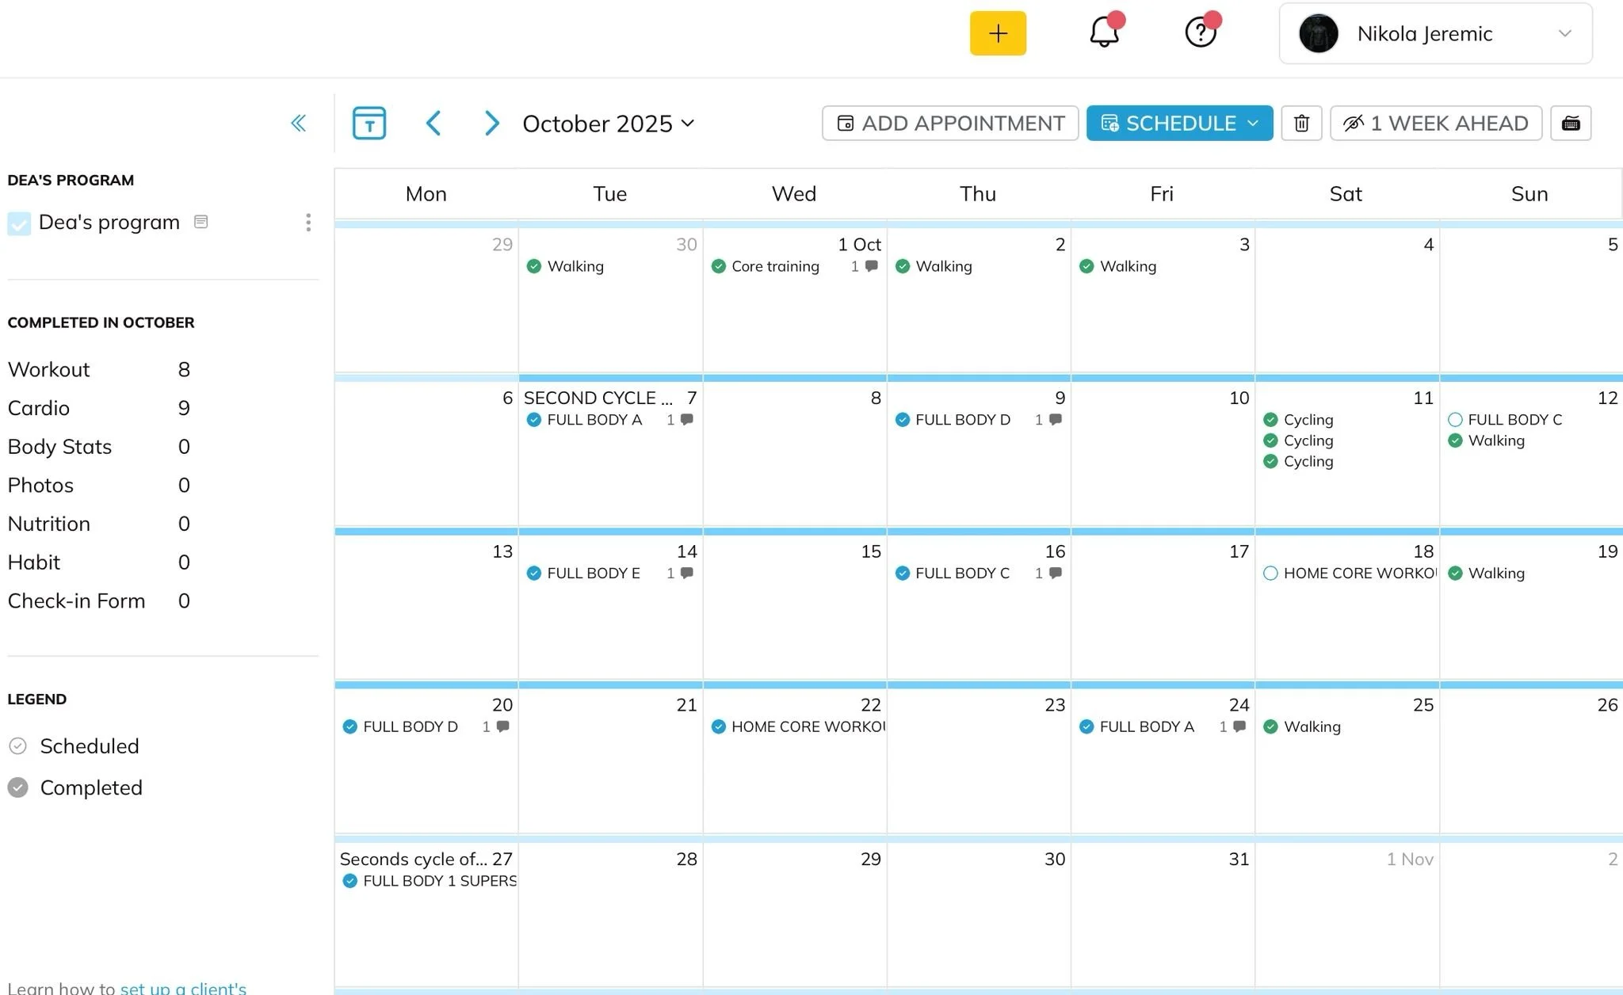Open the notifications bell
1623x995 pixels.
coord(1104,32)
